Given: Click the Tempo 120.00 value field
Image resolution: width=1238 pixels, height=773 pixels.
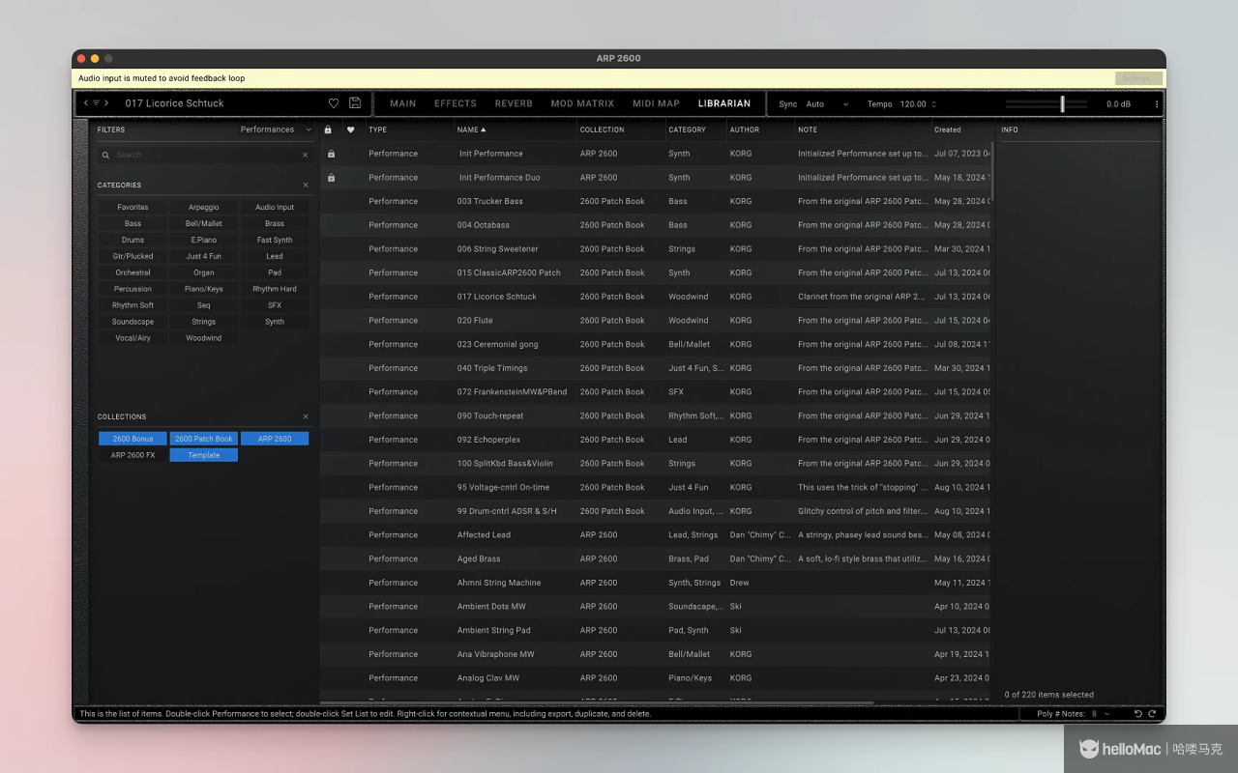Looking at the screenshot, I should coord(913,104).
